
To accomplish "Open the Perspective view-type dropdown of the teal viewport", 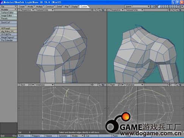I will [117, 10].
